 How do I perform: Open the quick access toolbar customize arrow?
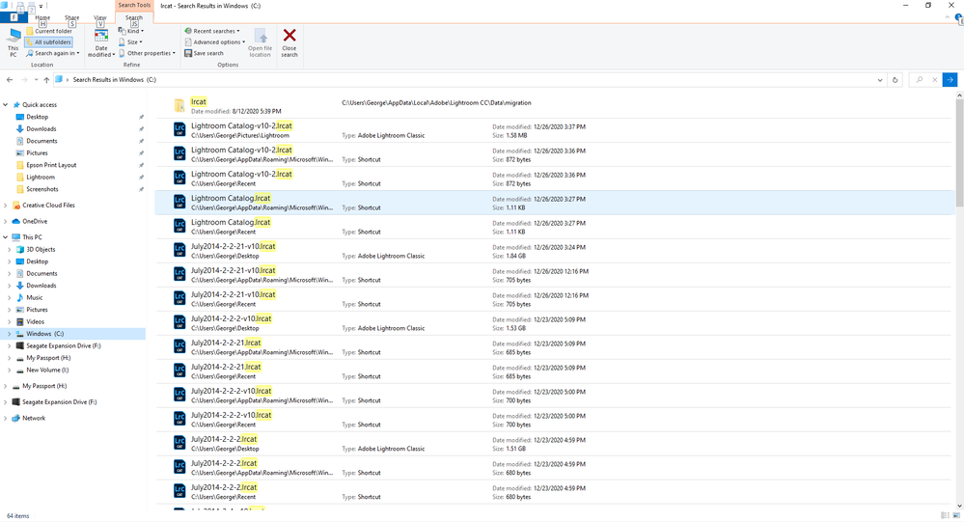(41, 6)
